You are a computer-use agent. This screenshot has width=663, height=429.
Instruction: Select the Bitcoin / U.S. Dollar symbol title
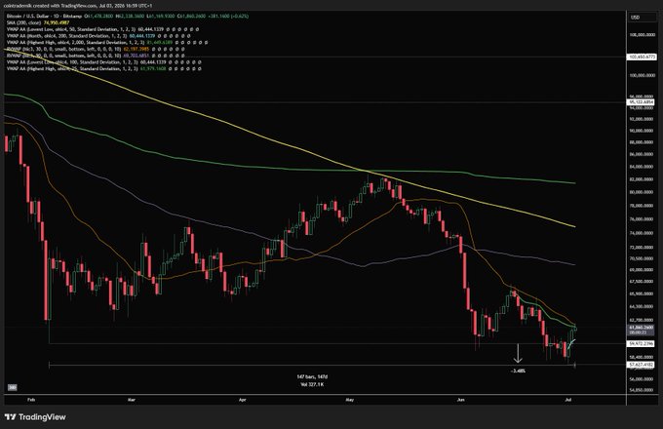tap(45, 16)
